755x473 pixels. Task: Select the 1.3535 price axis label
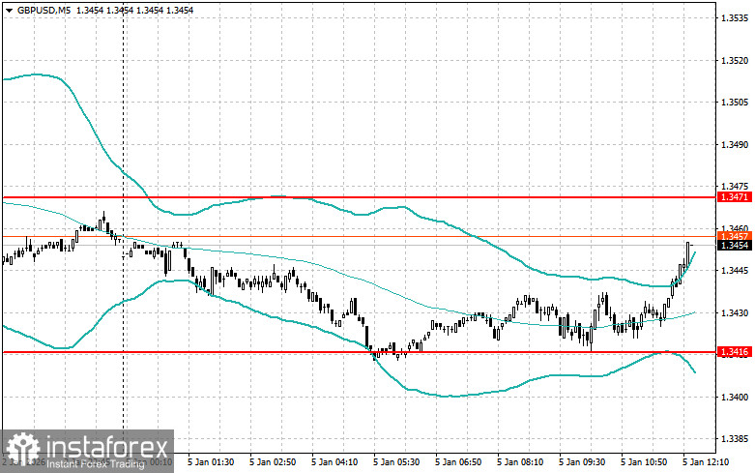[x=735, y=18]
